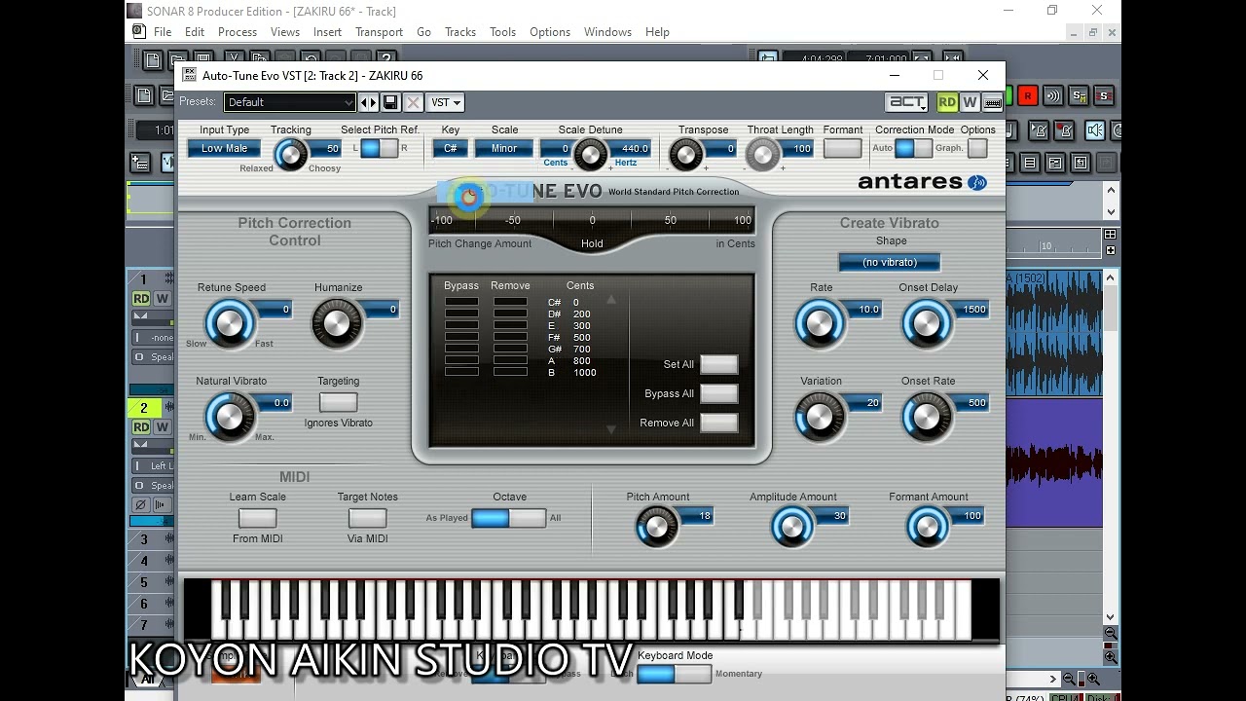Open the Scale selector showing Minor
Screen dimensions: 1246x701
504,149
